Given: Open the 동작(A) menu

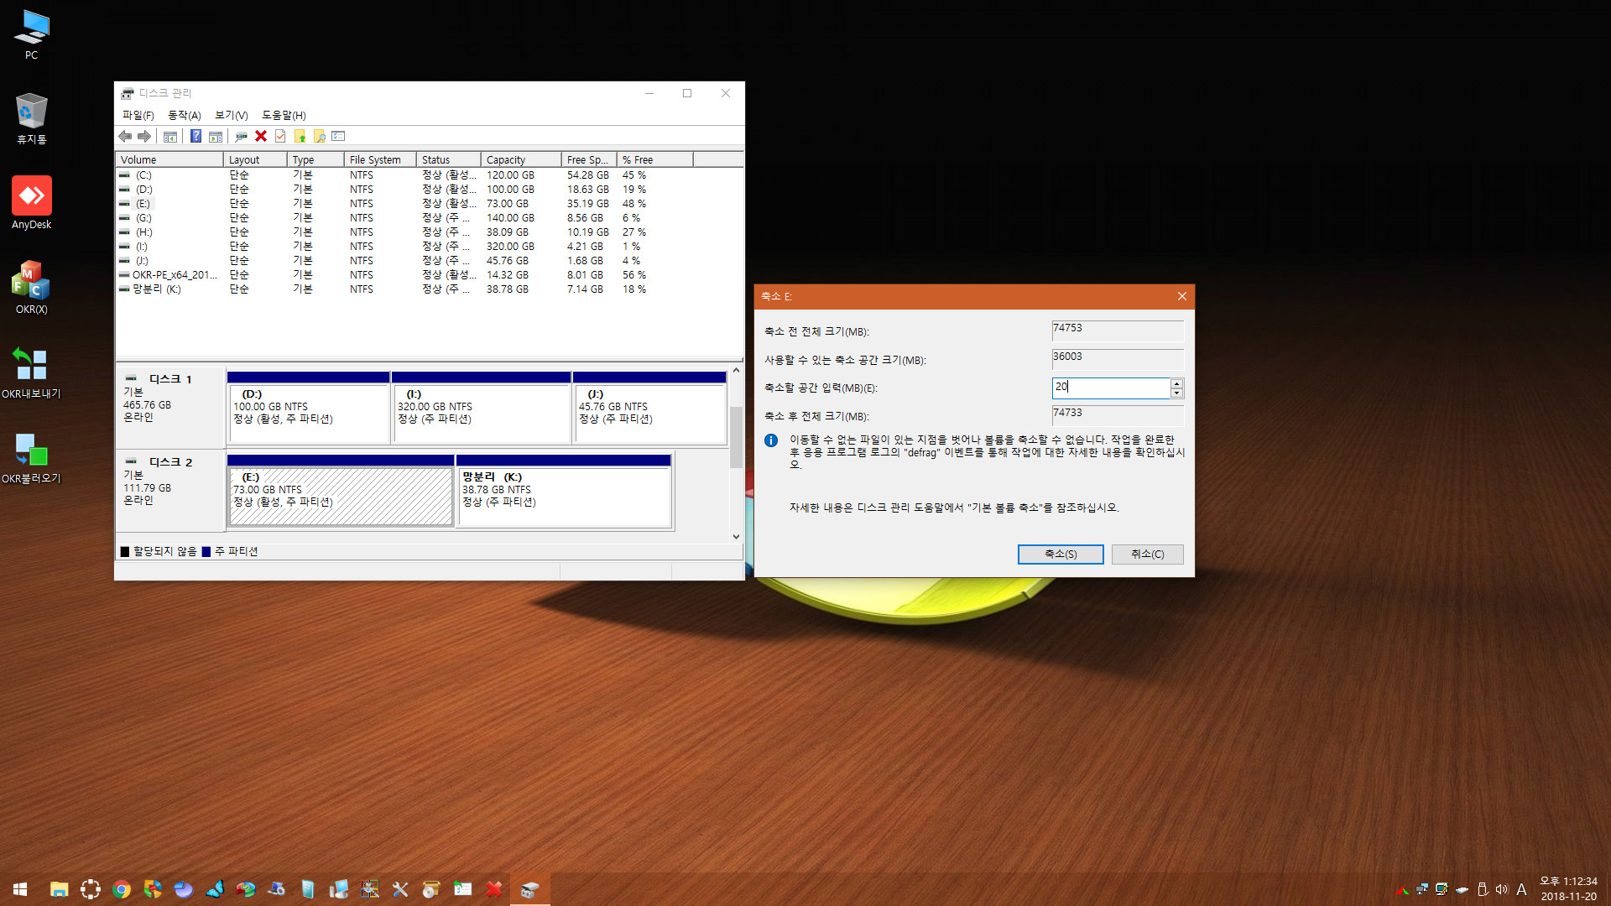Looking at the screenshot, I should (x=185, y=116).
